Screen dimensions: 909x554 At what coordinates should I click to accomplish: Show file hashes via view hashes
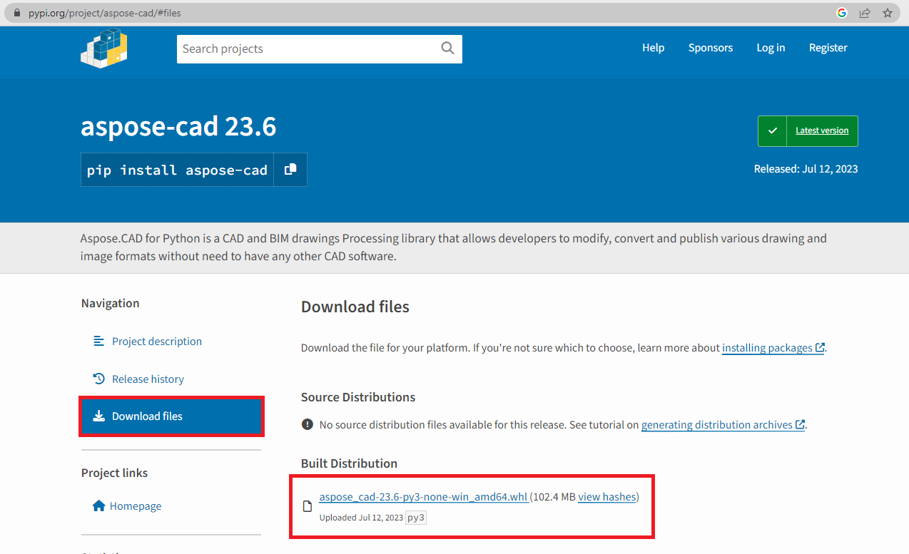tap(606, 497)
